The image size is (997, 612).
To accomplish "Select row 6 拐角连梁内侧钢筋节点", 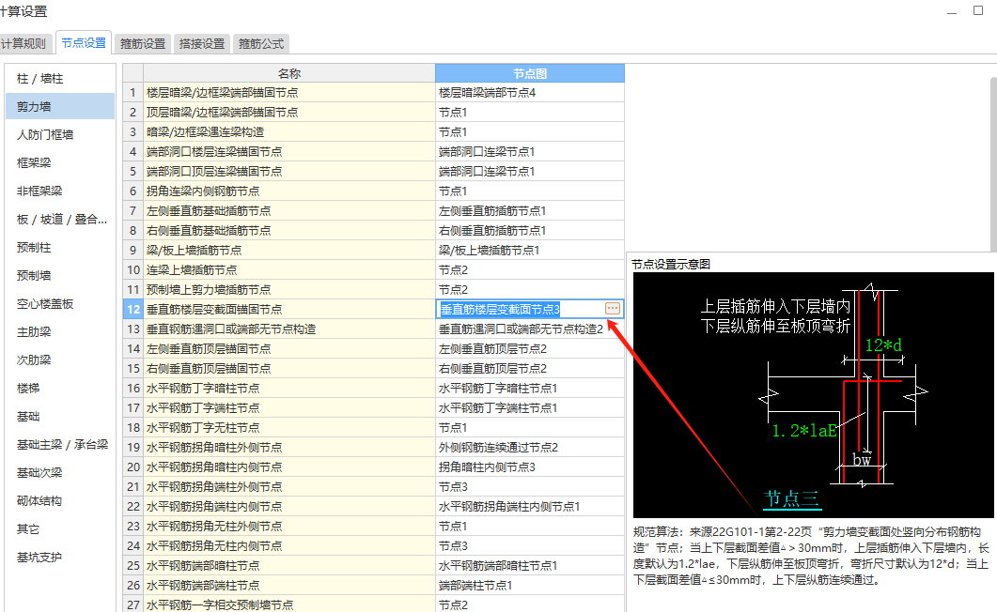I will 289,191.
